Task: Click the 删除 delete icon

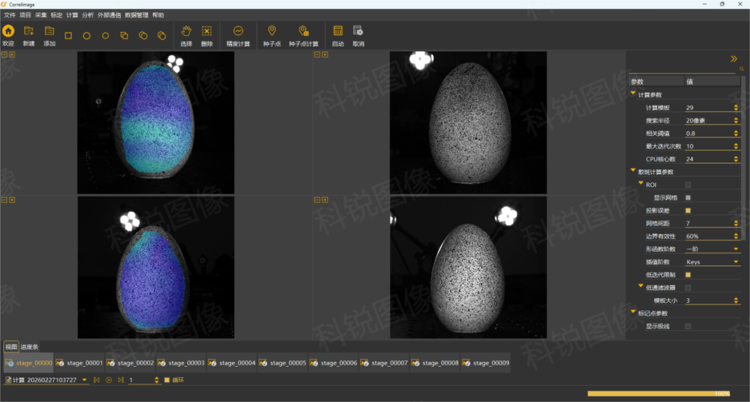Action: click(x=207, y=31)
